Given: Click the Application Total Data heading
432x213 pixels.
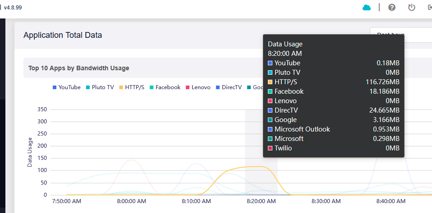Looking at the screenshot, I should point(63,35).
